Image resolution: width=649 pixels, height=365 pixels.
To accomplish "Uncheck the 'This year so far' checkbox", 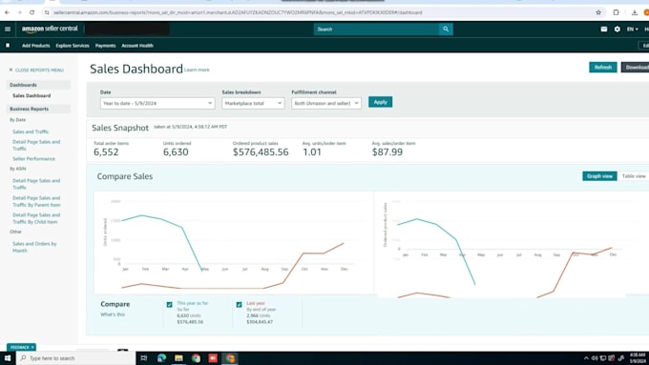I will tap(169, 305).
